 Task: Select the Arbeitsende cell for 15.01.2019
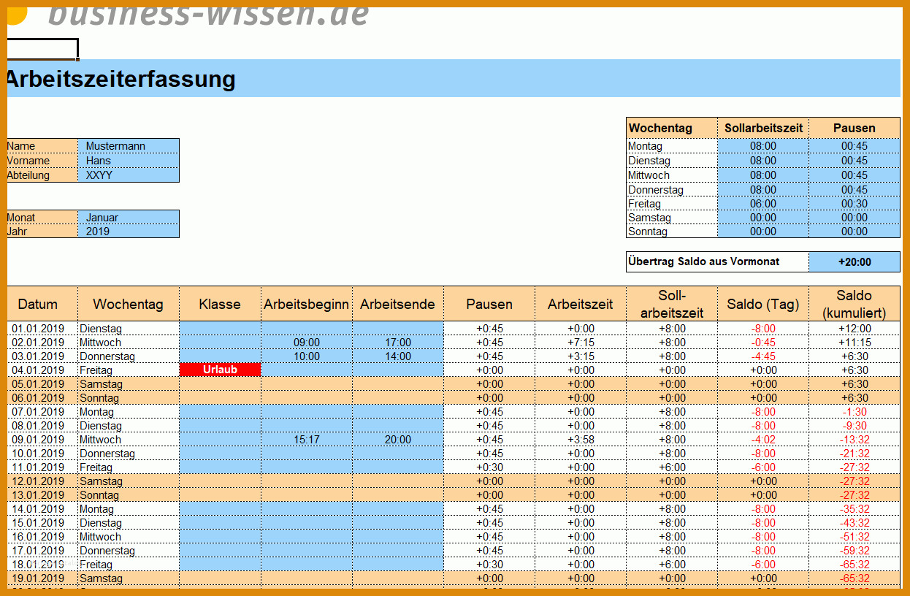pyautogui.click(x=398, y=523)
